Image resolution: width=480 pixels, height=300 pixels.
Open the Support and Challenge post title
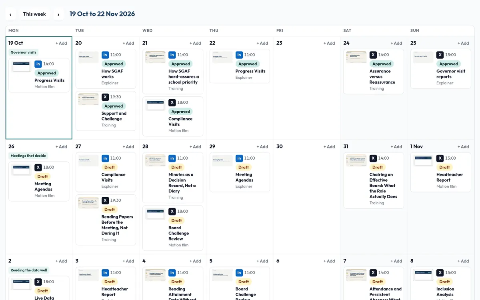point(114,116)
